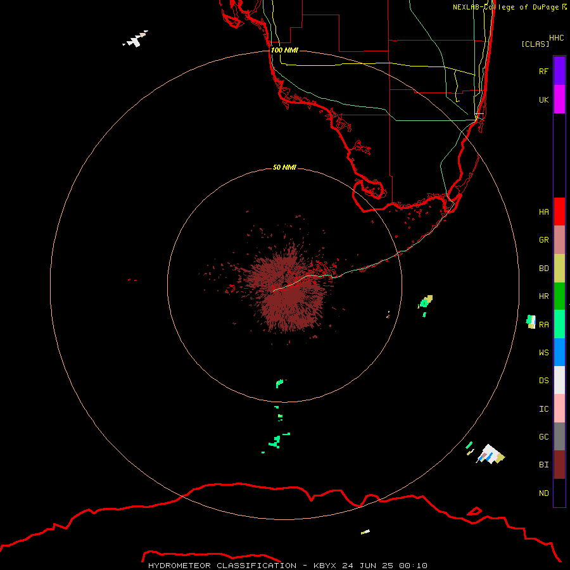Click the 'DS' legend label
The image size is (570, 570).
click(x=543, y=381)
